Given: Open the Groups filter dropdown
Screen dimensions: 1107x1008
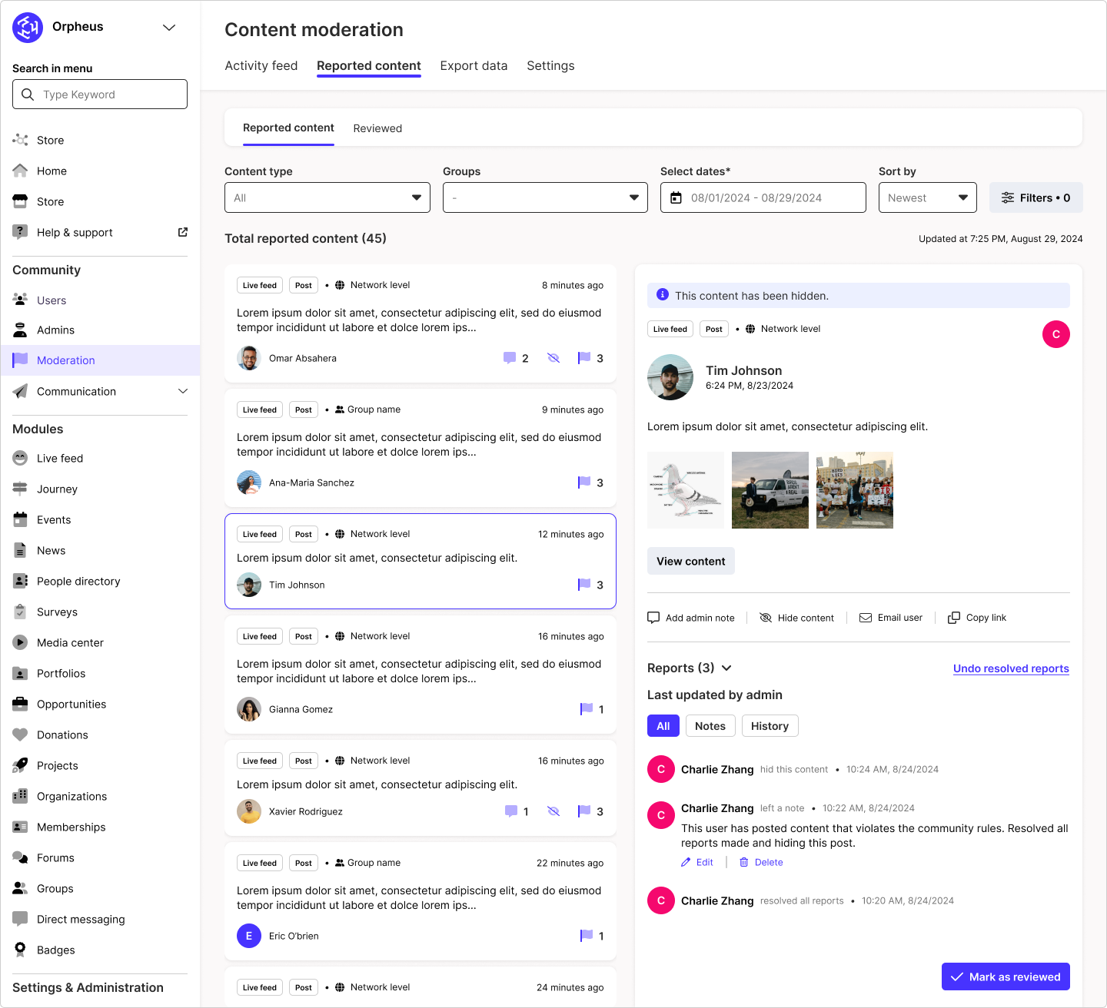Looking at the screenshot, I should coord(545,197).
